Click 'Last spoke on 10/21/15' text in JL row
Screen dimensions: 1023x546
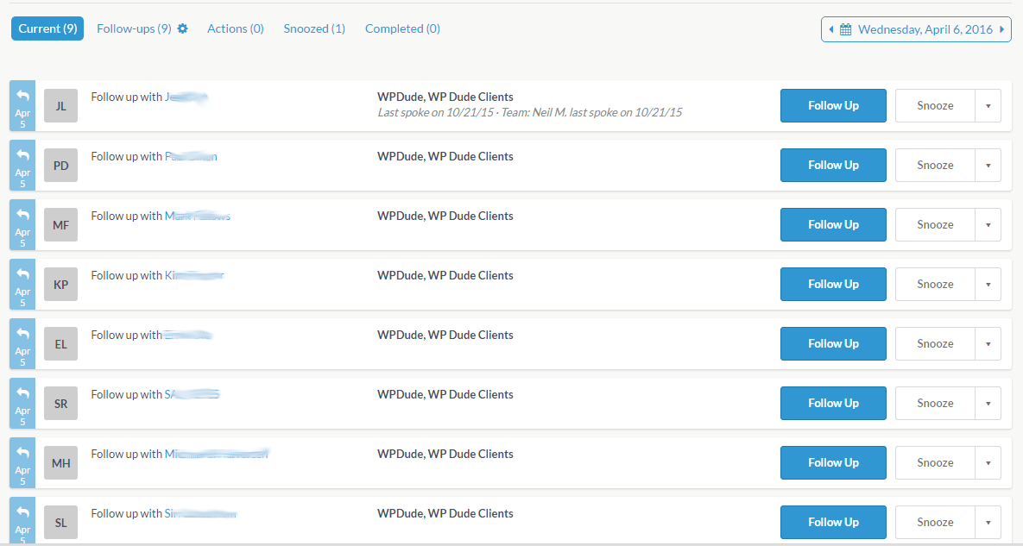pyautogui.click(x=435, y=112)
